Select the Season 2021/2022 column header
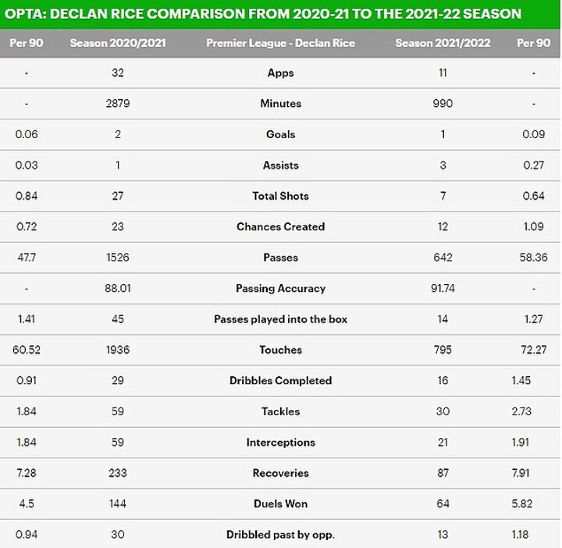The image size is (562, 548). click(x=443, y=43)
